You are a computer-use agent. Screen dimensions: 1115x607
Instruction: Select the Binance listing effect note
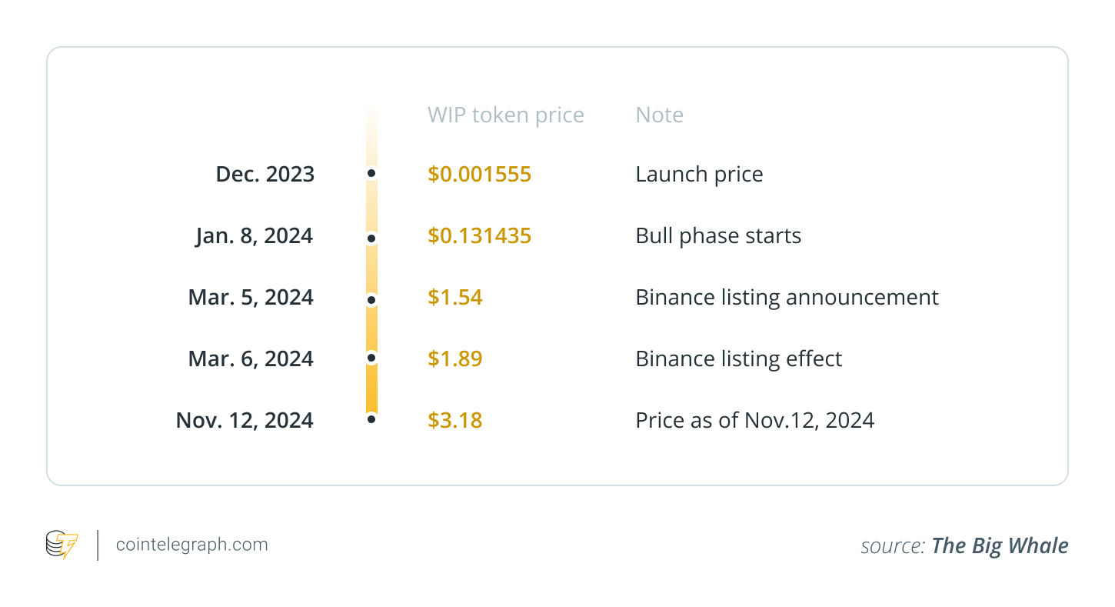tap(738, 359)
